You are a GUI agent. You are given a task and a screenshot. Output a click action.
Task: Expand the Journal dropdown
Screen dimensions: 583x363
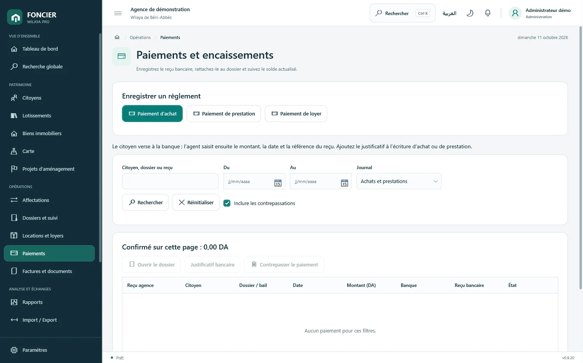point(399,181)
